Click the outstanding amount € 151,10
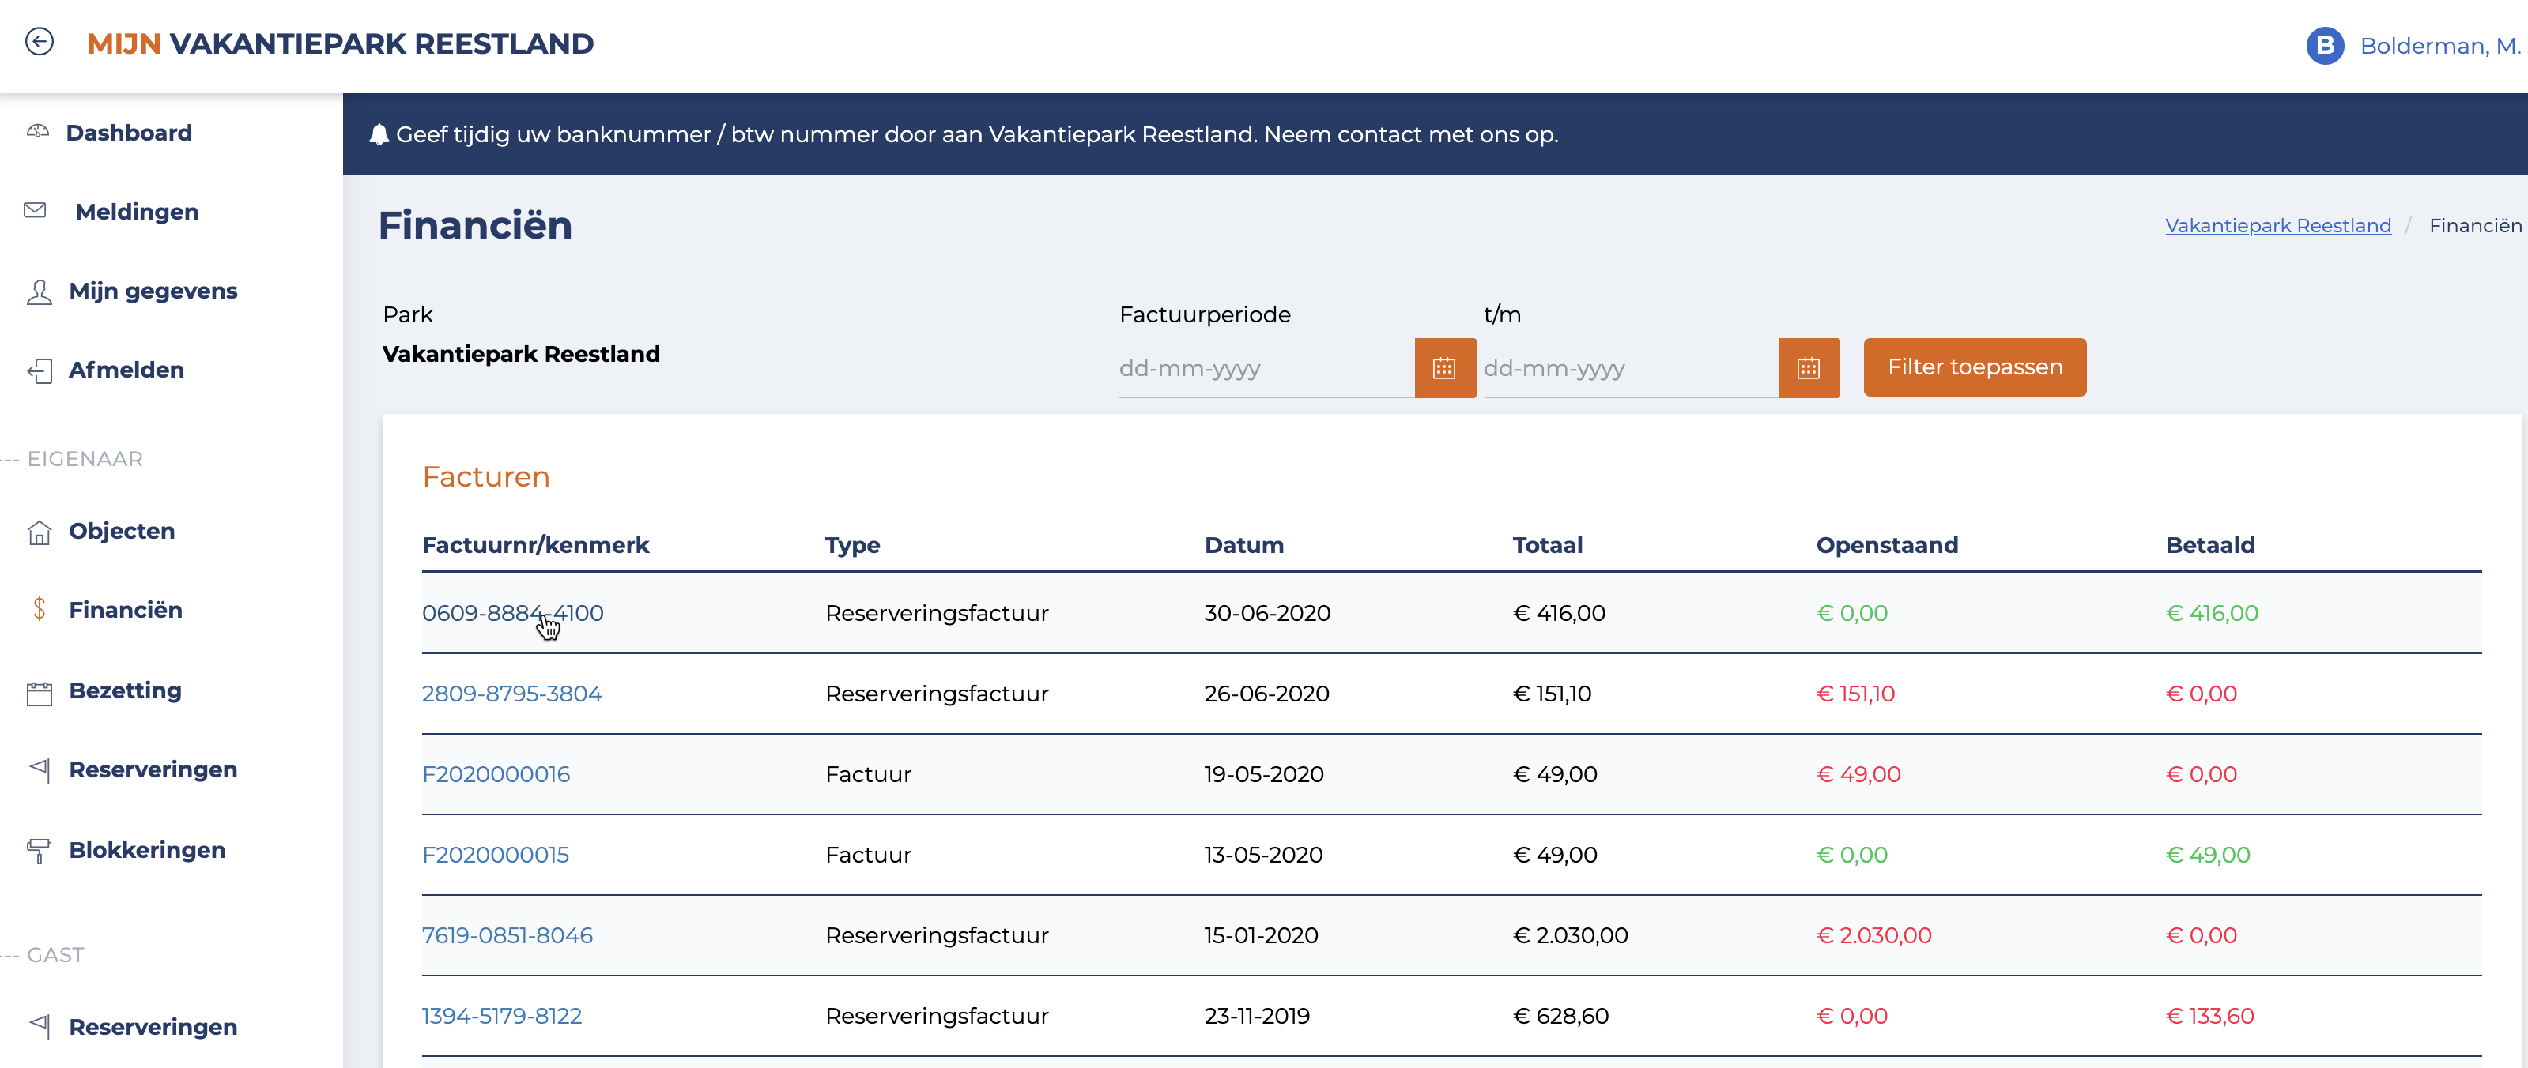The image size is (2528, 1068). [x=1854, y=694]
